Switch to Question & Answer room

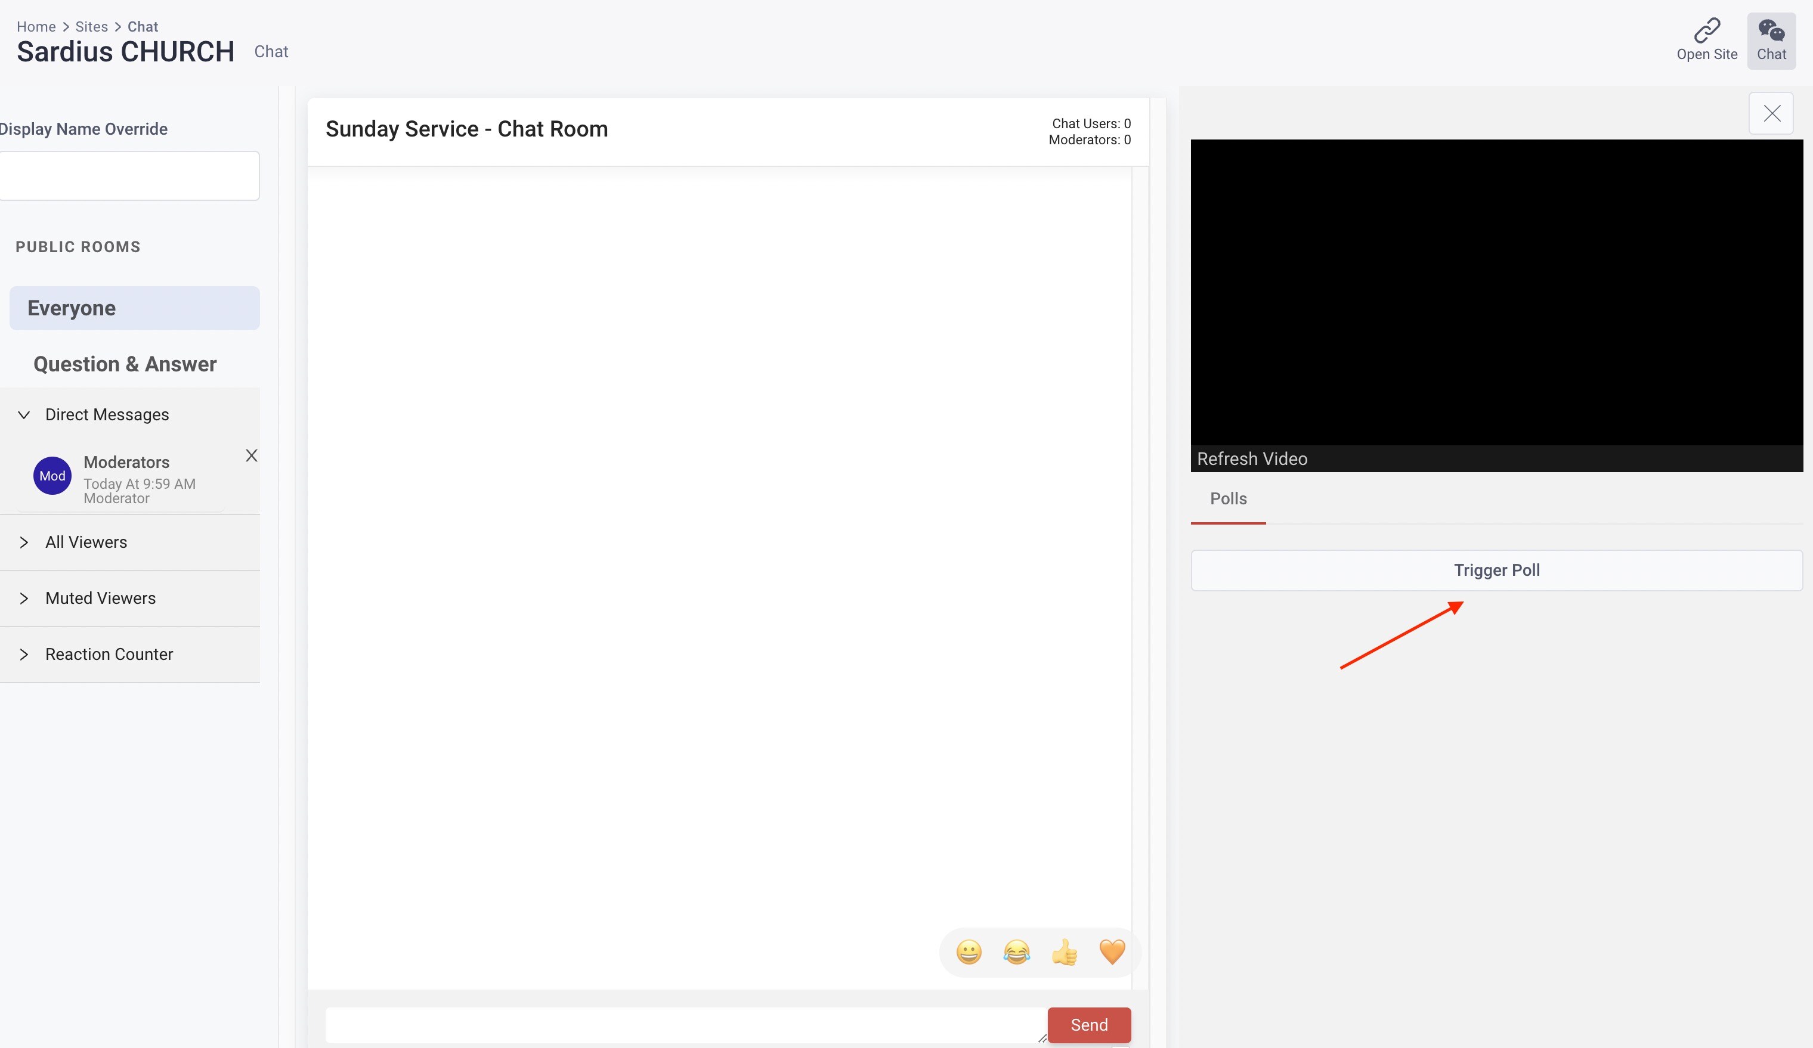point(125,364)
